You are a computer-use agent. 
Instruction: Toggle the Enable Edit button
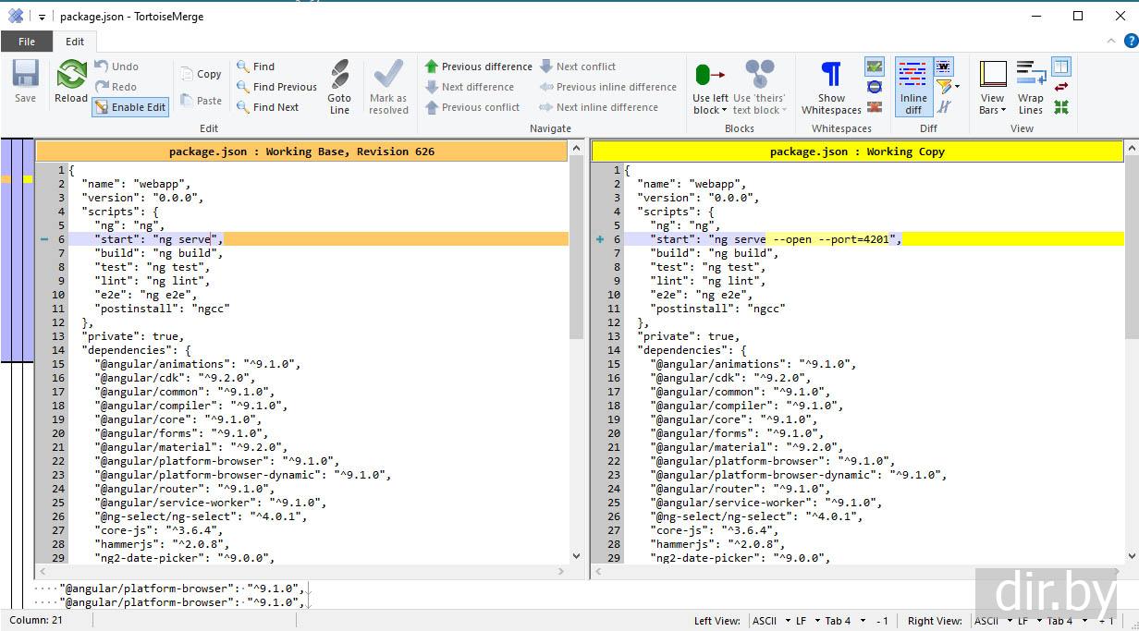point(129,107)
